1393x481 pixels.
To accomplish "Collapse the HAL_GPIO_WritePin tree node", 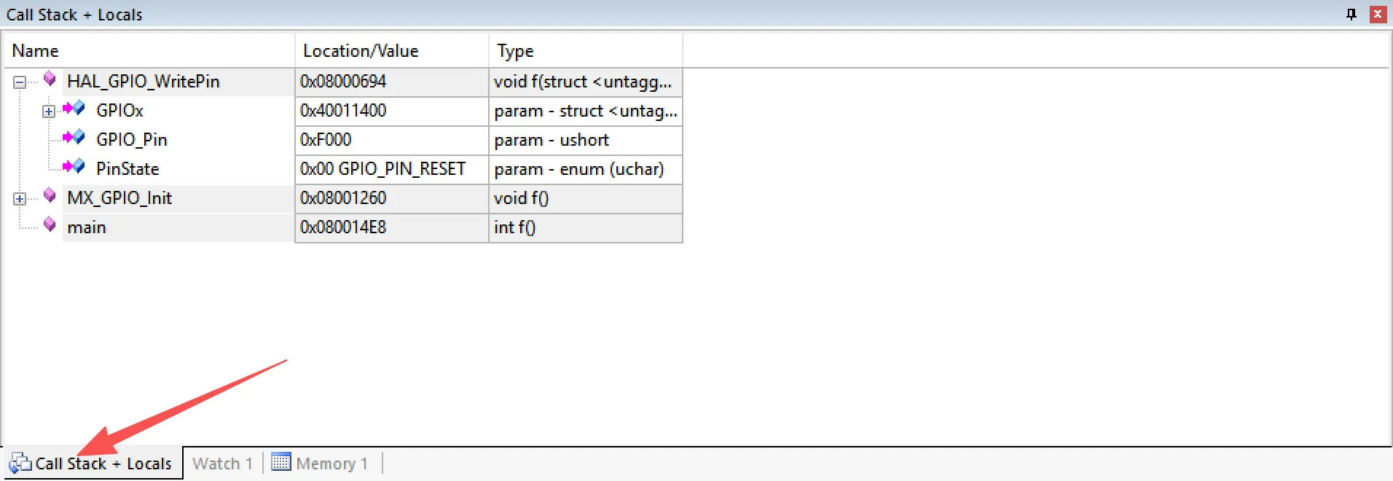I will [20, 82].
